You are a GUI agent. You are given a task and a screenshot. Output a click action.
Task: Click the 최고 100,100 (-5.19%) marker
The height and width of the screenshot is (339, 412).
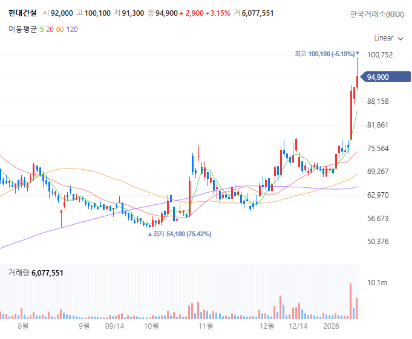pyautogui.click(x=327, y=54)
